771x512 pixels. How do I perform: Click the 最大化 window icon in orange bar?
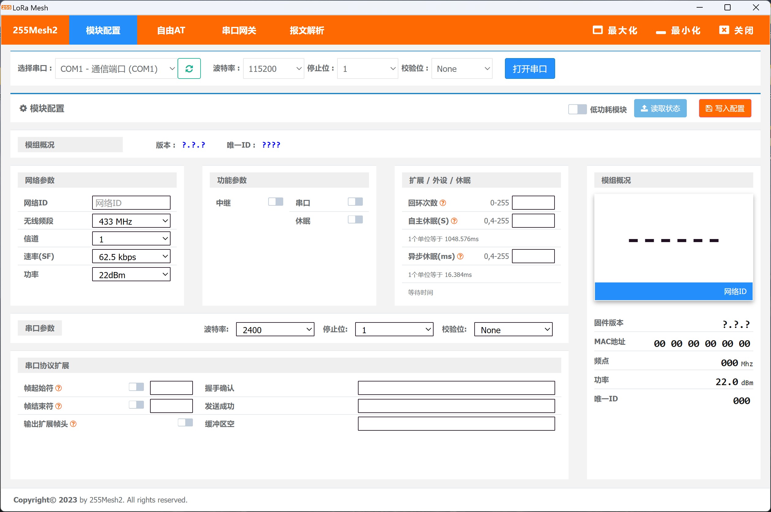[x=598, y=30]
